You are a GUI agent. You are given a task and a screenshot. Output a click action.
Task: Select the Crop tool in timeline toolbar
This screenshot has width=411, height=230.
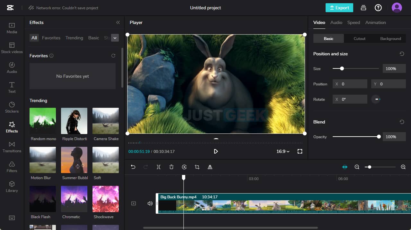[197, 167]
